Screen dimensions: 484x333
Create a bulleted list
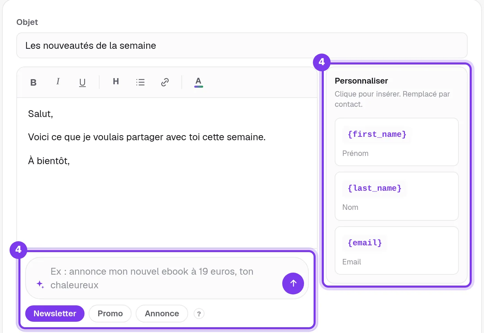(140, 82)
